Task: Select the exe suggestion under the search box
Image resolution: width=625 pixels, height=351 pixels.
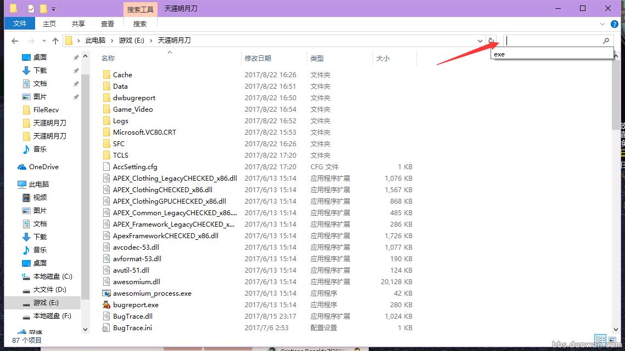Action: pos(498,54)
